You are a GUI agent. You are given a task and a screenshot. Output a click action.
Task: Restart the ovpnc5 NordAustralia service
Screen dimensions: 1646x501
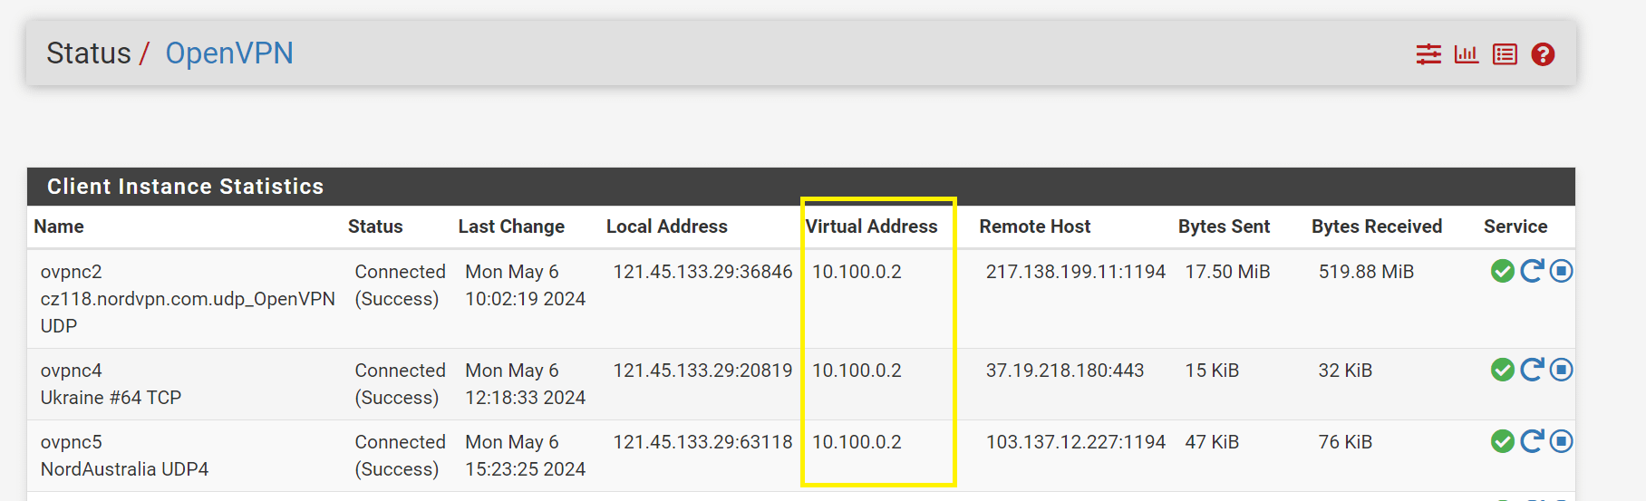pyautogui.click(x=1532, y=441)
